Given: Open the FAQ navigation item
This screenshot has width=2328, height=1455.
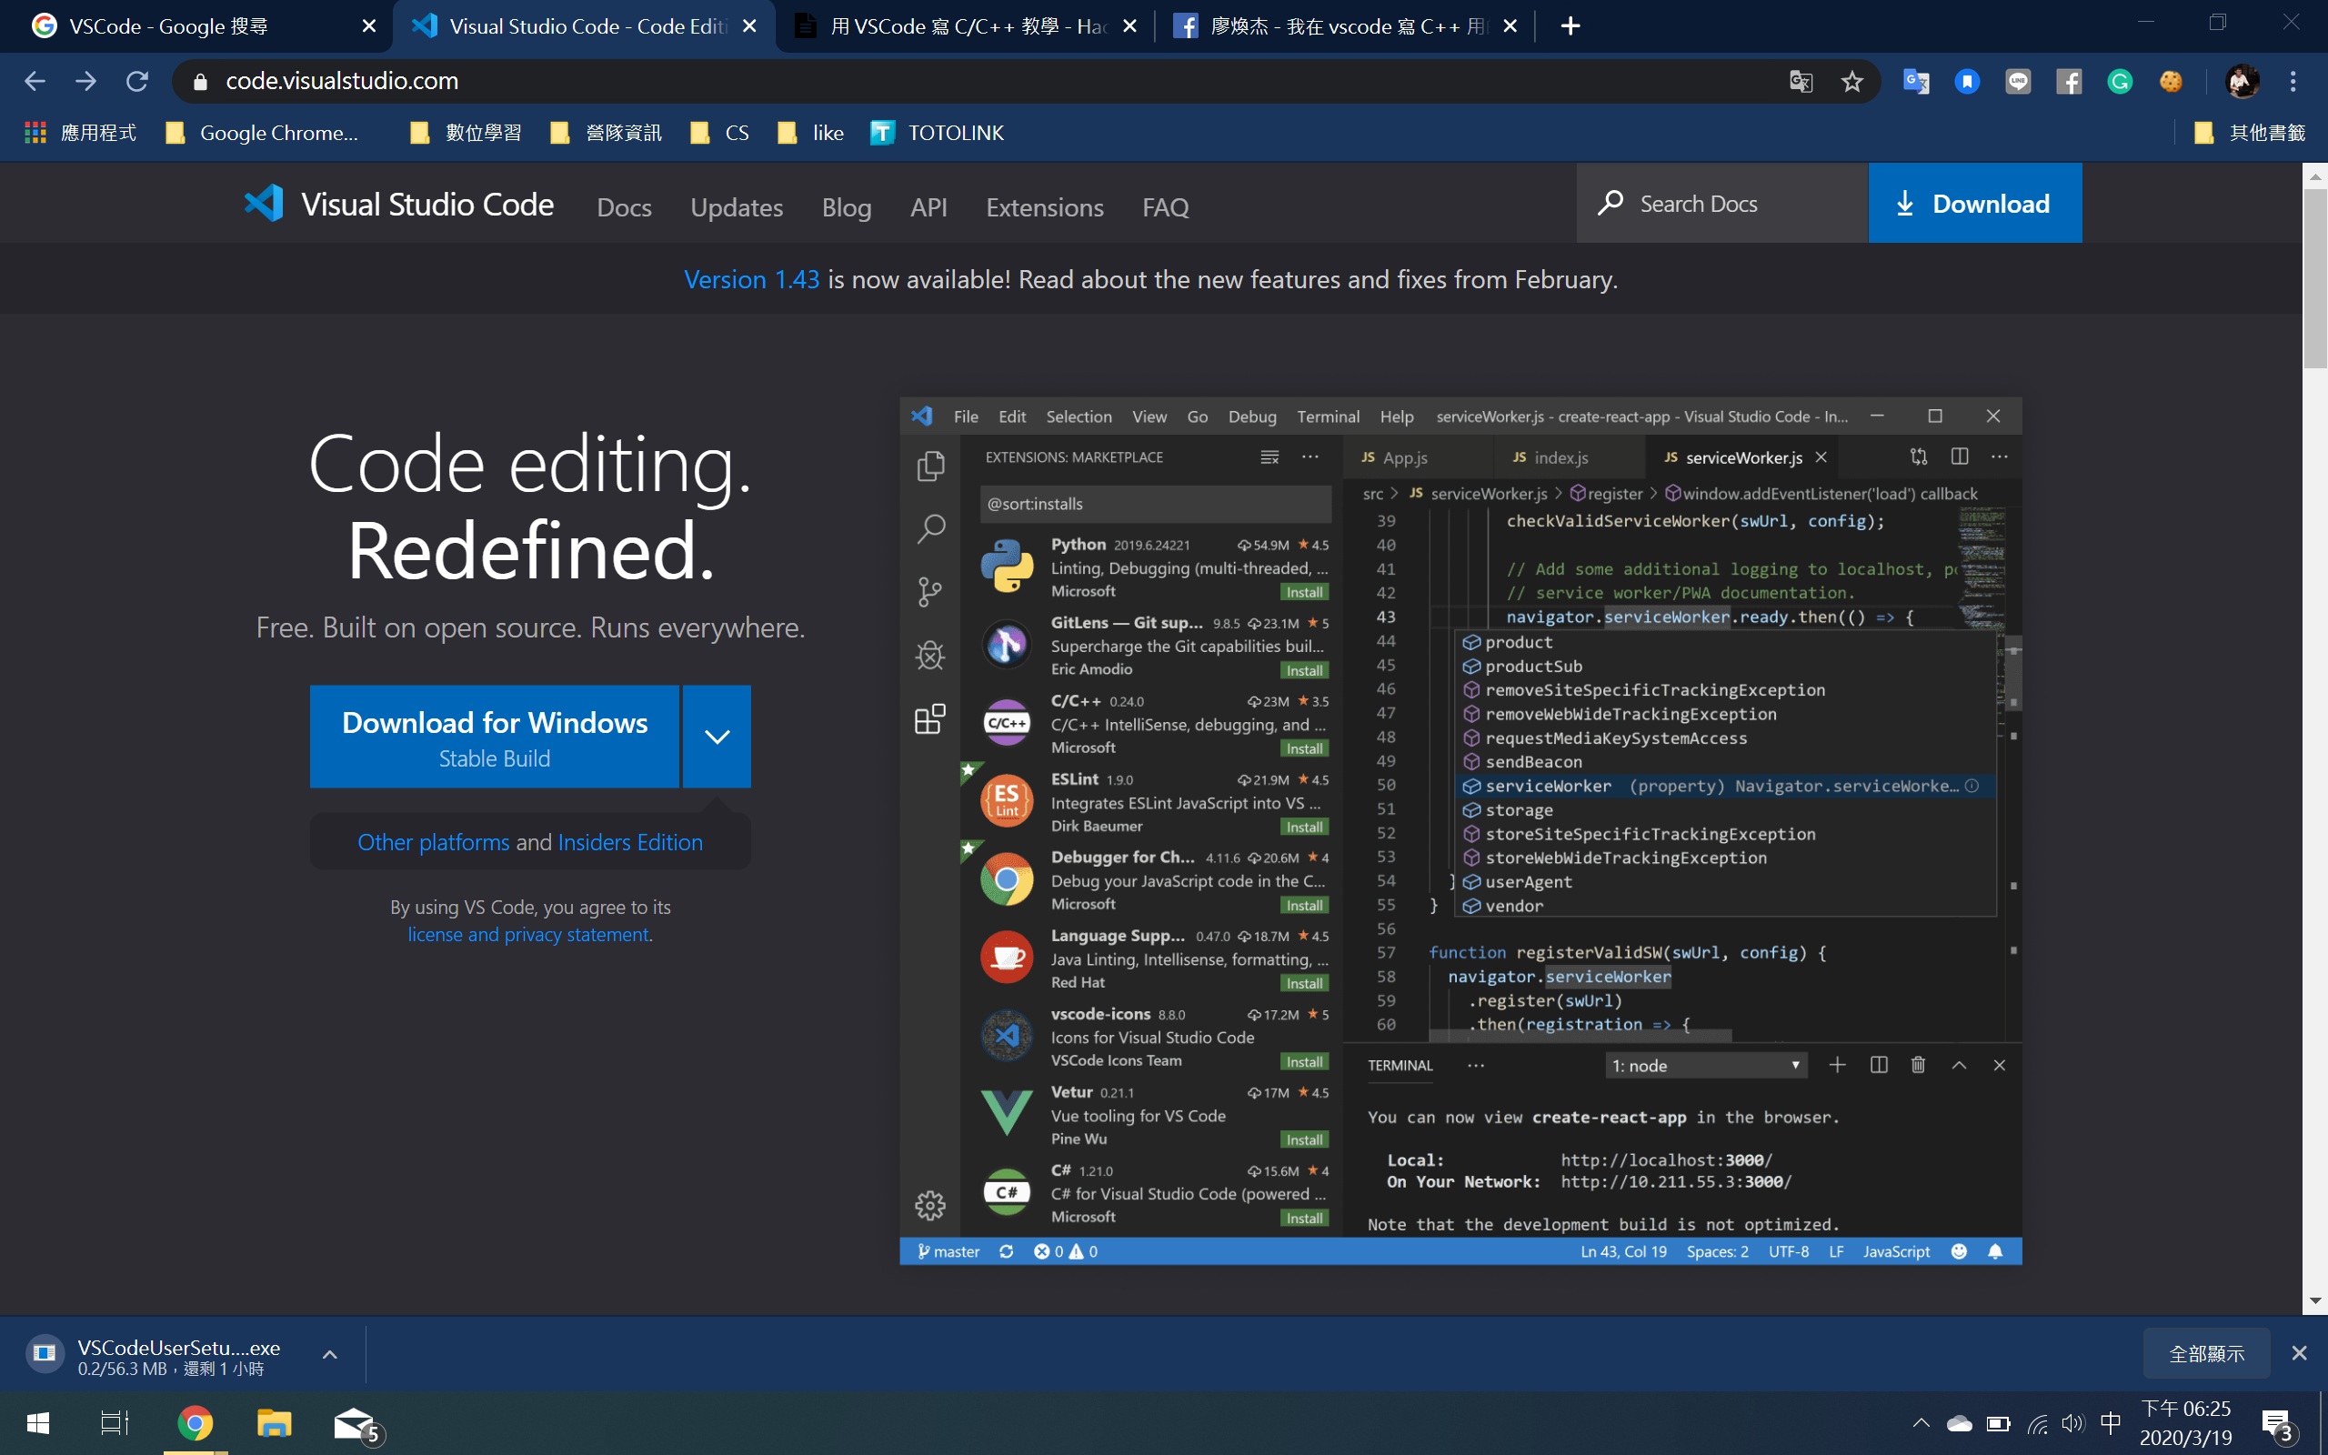Looking at the screenshot, I should (1166, 207).
